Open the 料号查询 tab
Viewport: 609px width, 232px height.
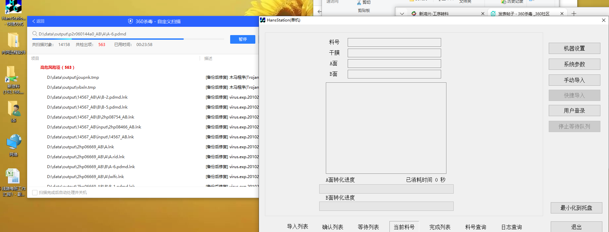pyautogui.click(x=476, y=227)
